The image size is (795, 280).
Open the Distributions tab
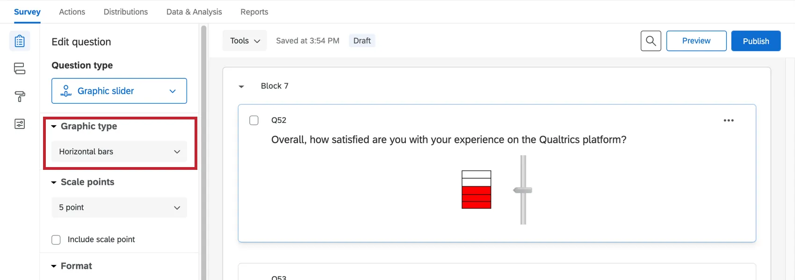click(125, 12)
